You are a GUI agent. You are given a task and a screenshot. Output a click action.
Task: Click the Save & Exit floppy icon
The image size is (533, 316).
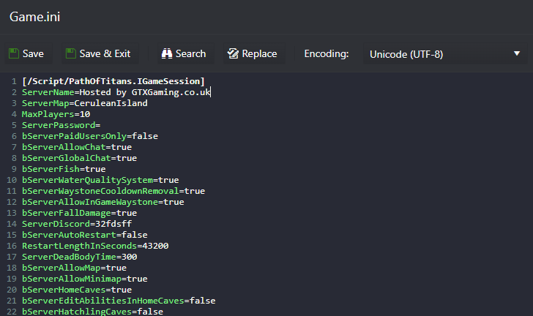point(71,53)
